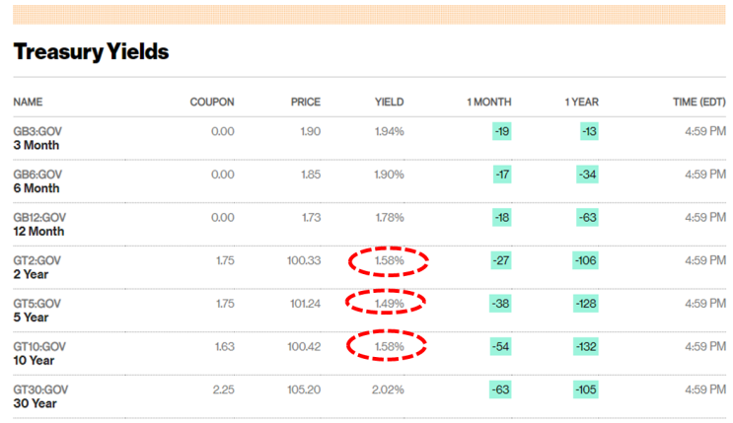Click the 2 Year row label
The width and height of the screenshot is (733, 423).
pos(31,274)
